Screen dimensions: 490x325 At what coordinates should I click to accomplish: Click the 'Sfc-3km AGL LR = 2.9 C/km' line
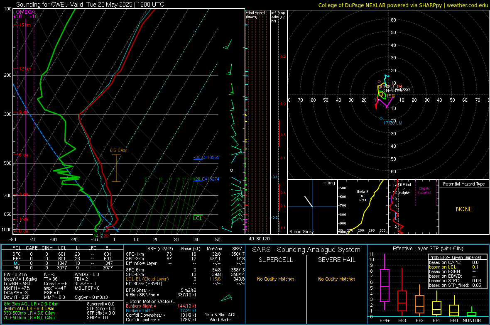click(x=31, y=304)
